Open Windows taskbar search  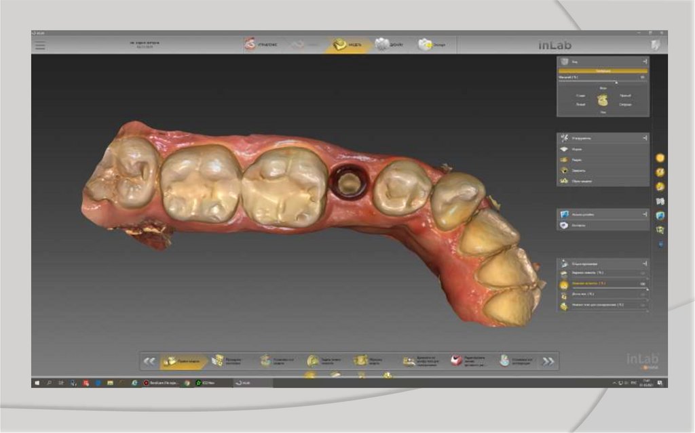tap(49, 383)
